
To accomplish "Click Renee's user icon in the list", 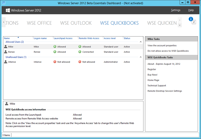I will [6, 52].
